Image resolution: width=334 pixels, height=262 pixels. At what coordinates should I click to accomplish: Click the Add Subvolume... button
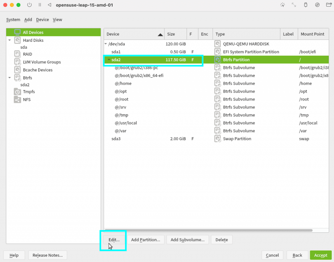point(188,239)
